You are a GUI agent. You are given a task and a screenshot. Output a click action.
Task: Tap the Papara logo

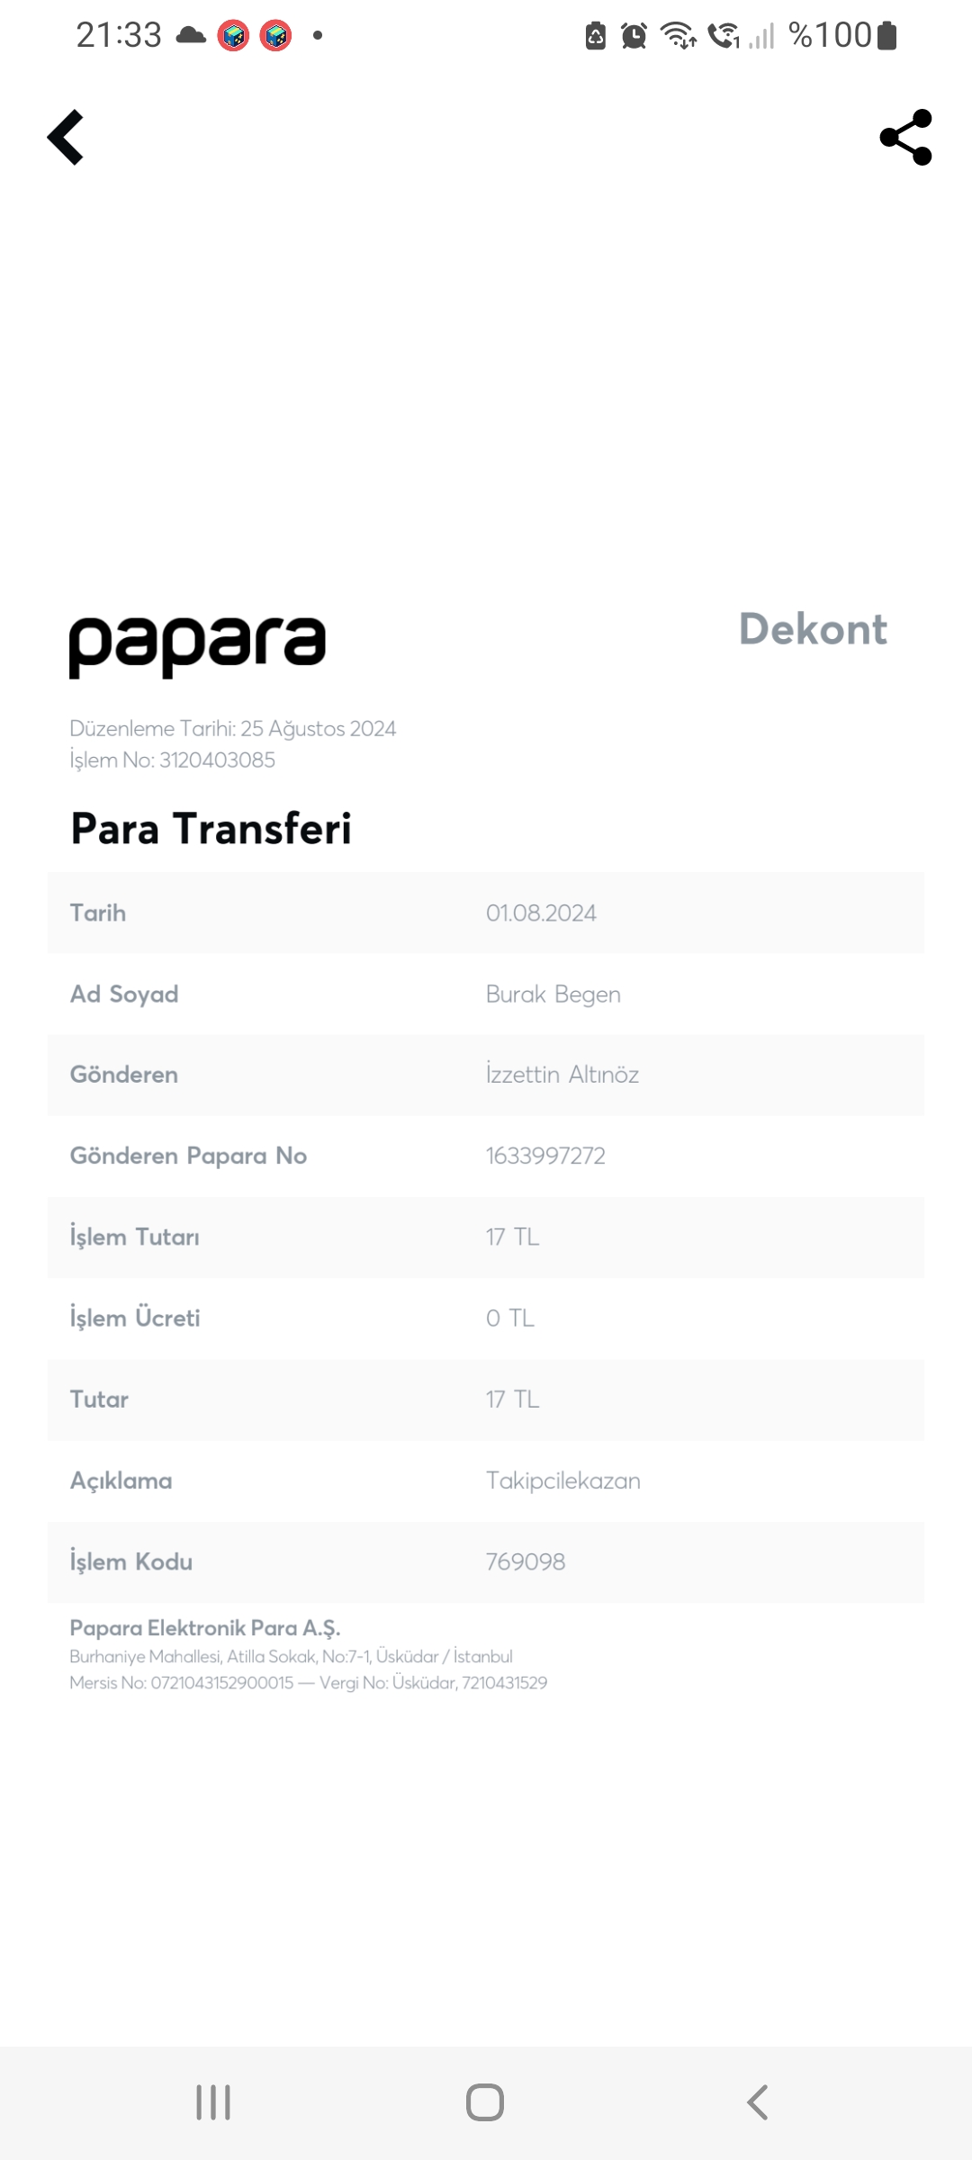[x=197, y=646]
